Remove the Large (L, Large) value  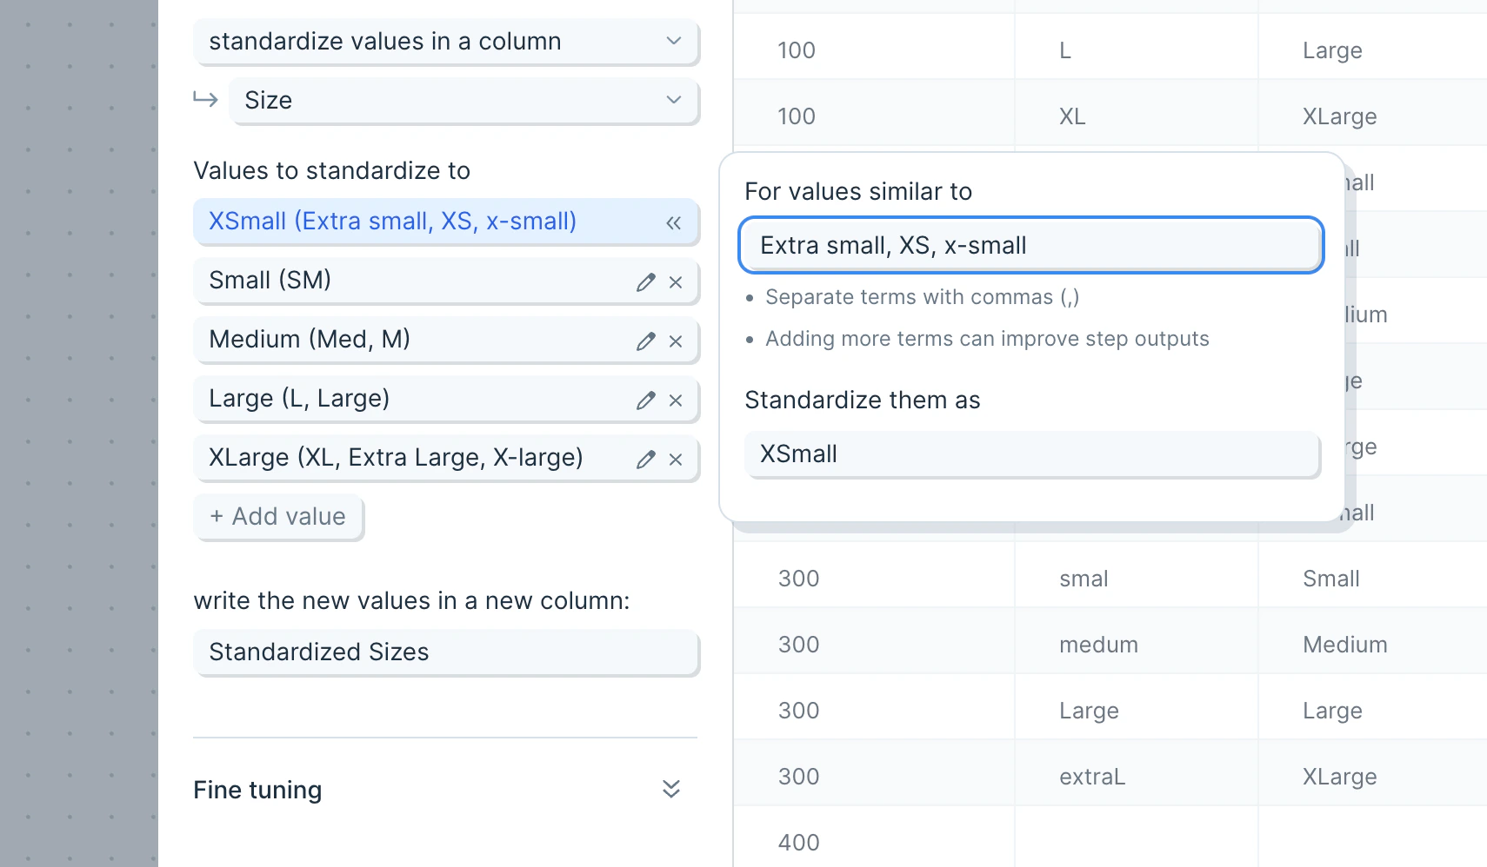676,400
